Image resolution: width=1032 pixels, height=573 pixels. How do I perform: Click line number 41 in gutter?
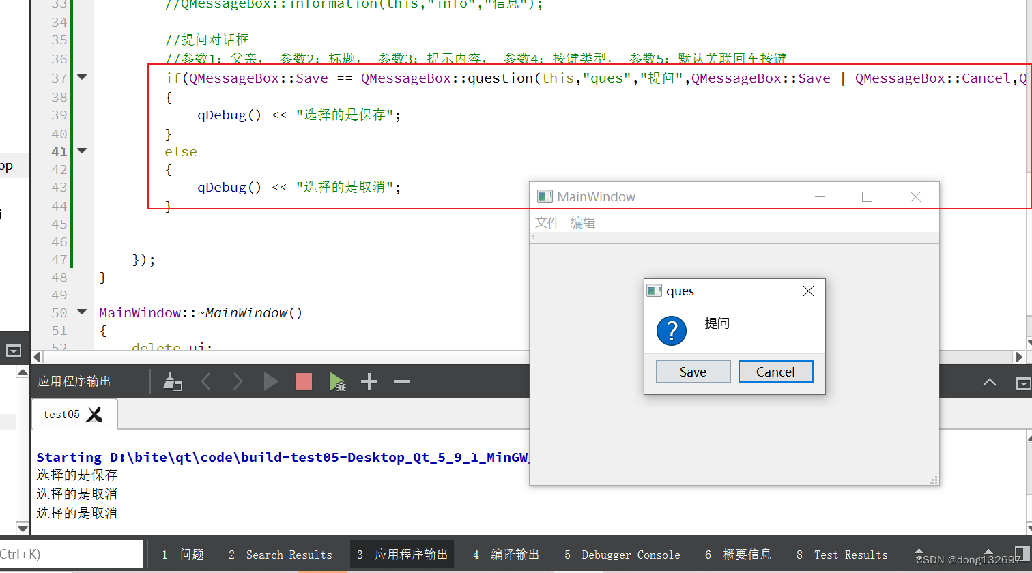tap(59, 151)
